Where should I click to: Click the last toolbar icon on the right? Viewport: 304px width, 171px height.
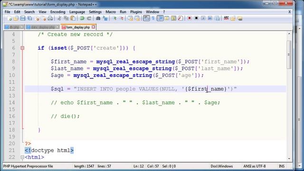tap(240, 19)
